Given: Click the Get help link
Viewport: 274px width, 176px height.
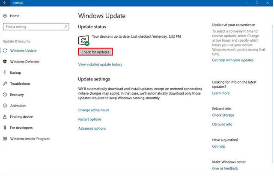Looking at the screenshot, I should [219, 146].
